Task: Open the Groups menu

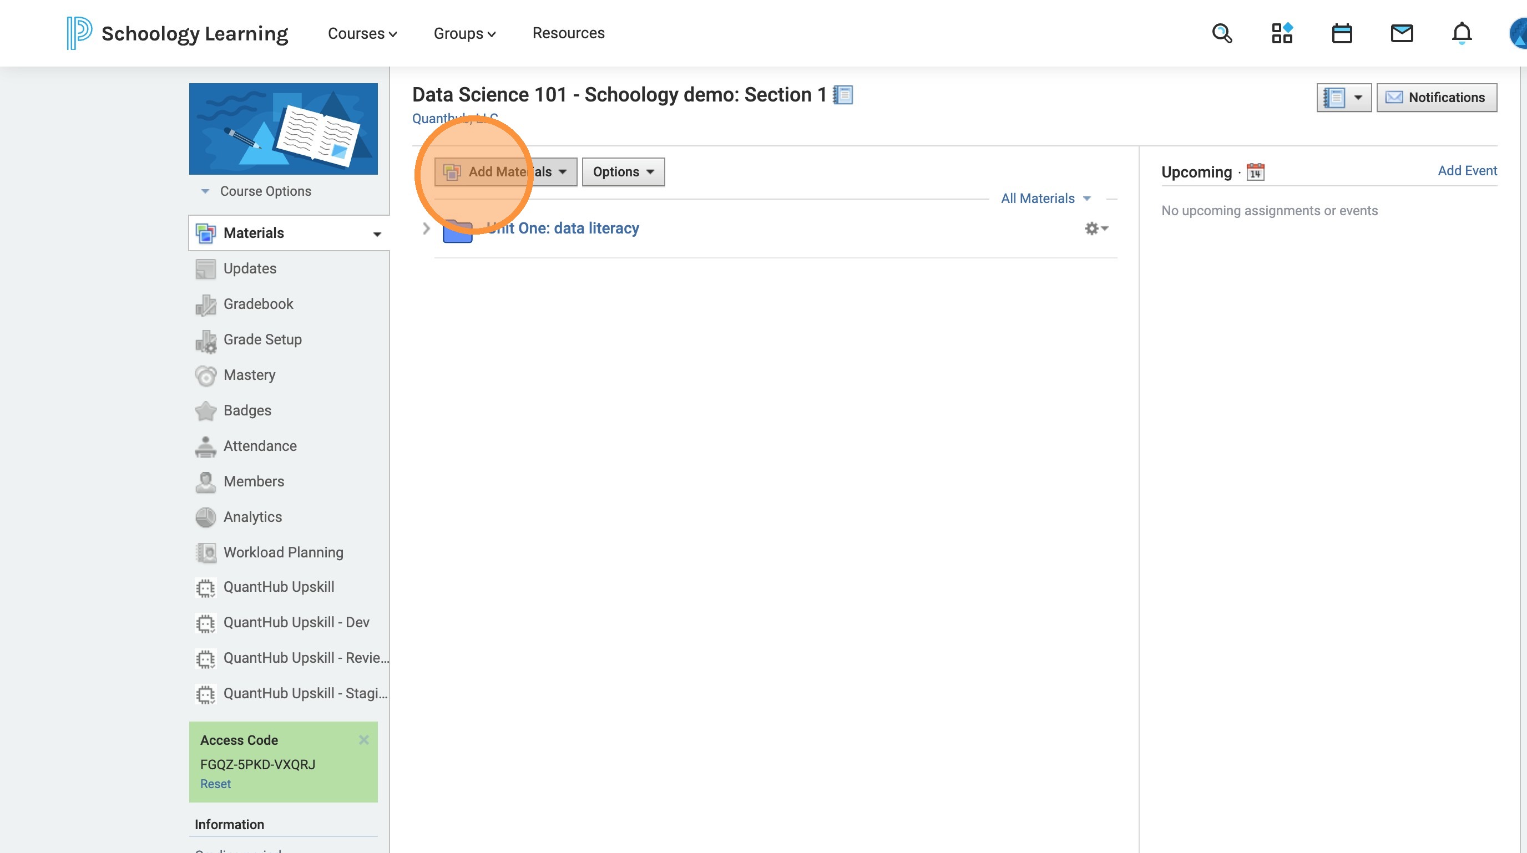Action: pos(464,33)
